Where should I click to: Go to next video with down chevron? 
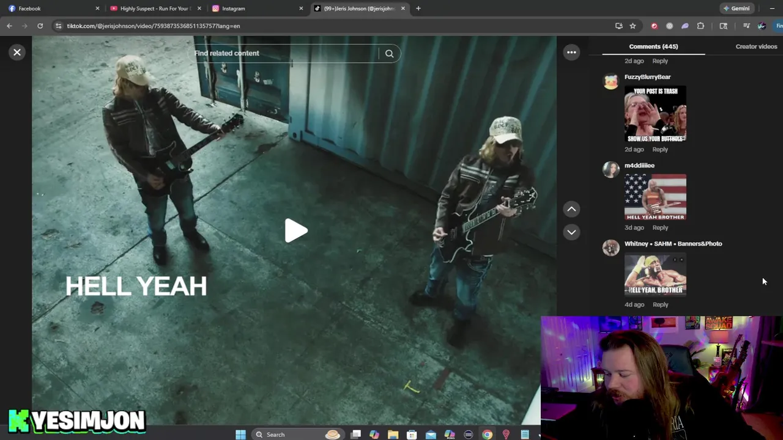[x=571, y=232]
